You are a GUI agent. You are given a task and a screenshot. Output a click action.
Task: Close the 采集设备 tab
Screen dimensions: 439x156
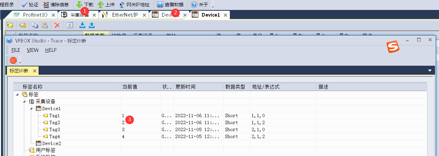[x=94, y=15]
